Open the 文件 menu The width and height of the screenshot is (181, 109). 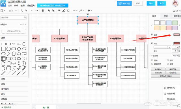coord(10,6)
